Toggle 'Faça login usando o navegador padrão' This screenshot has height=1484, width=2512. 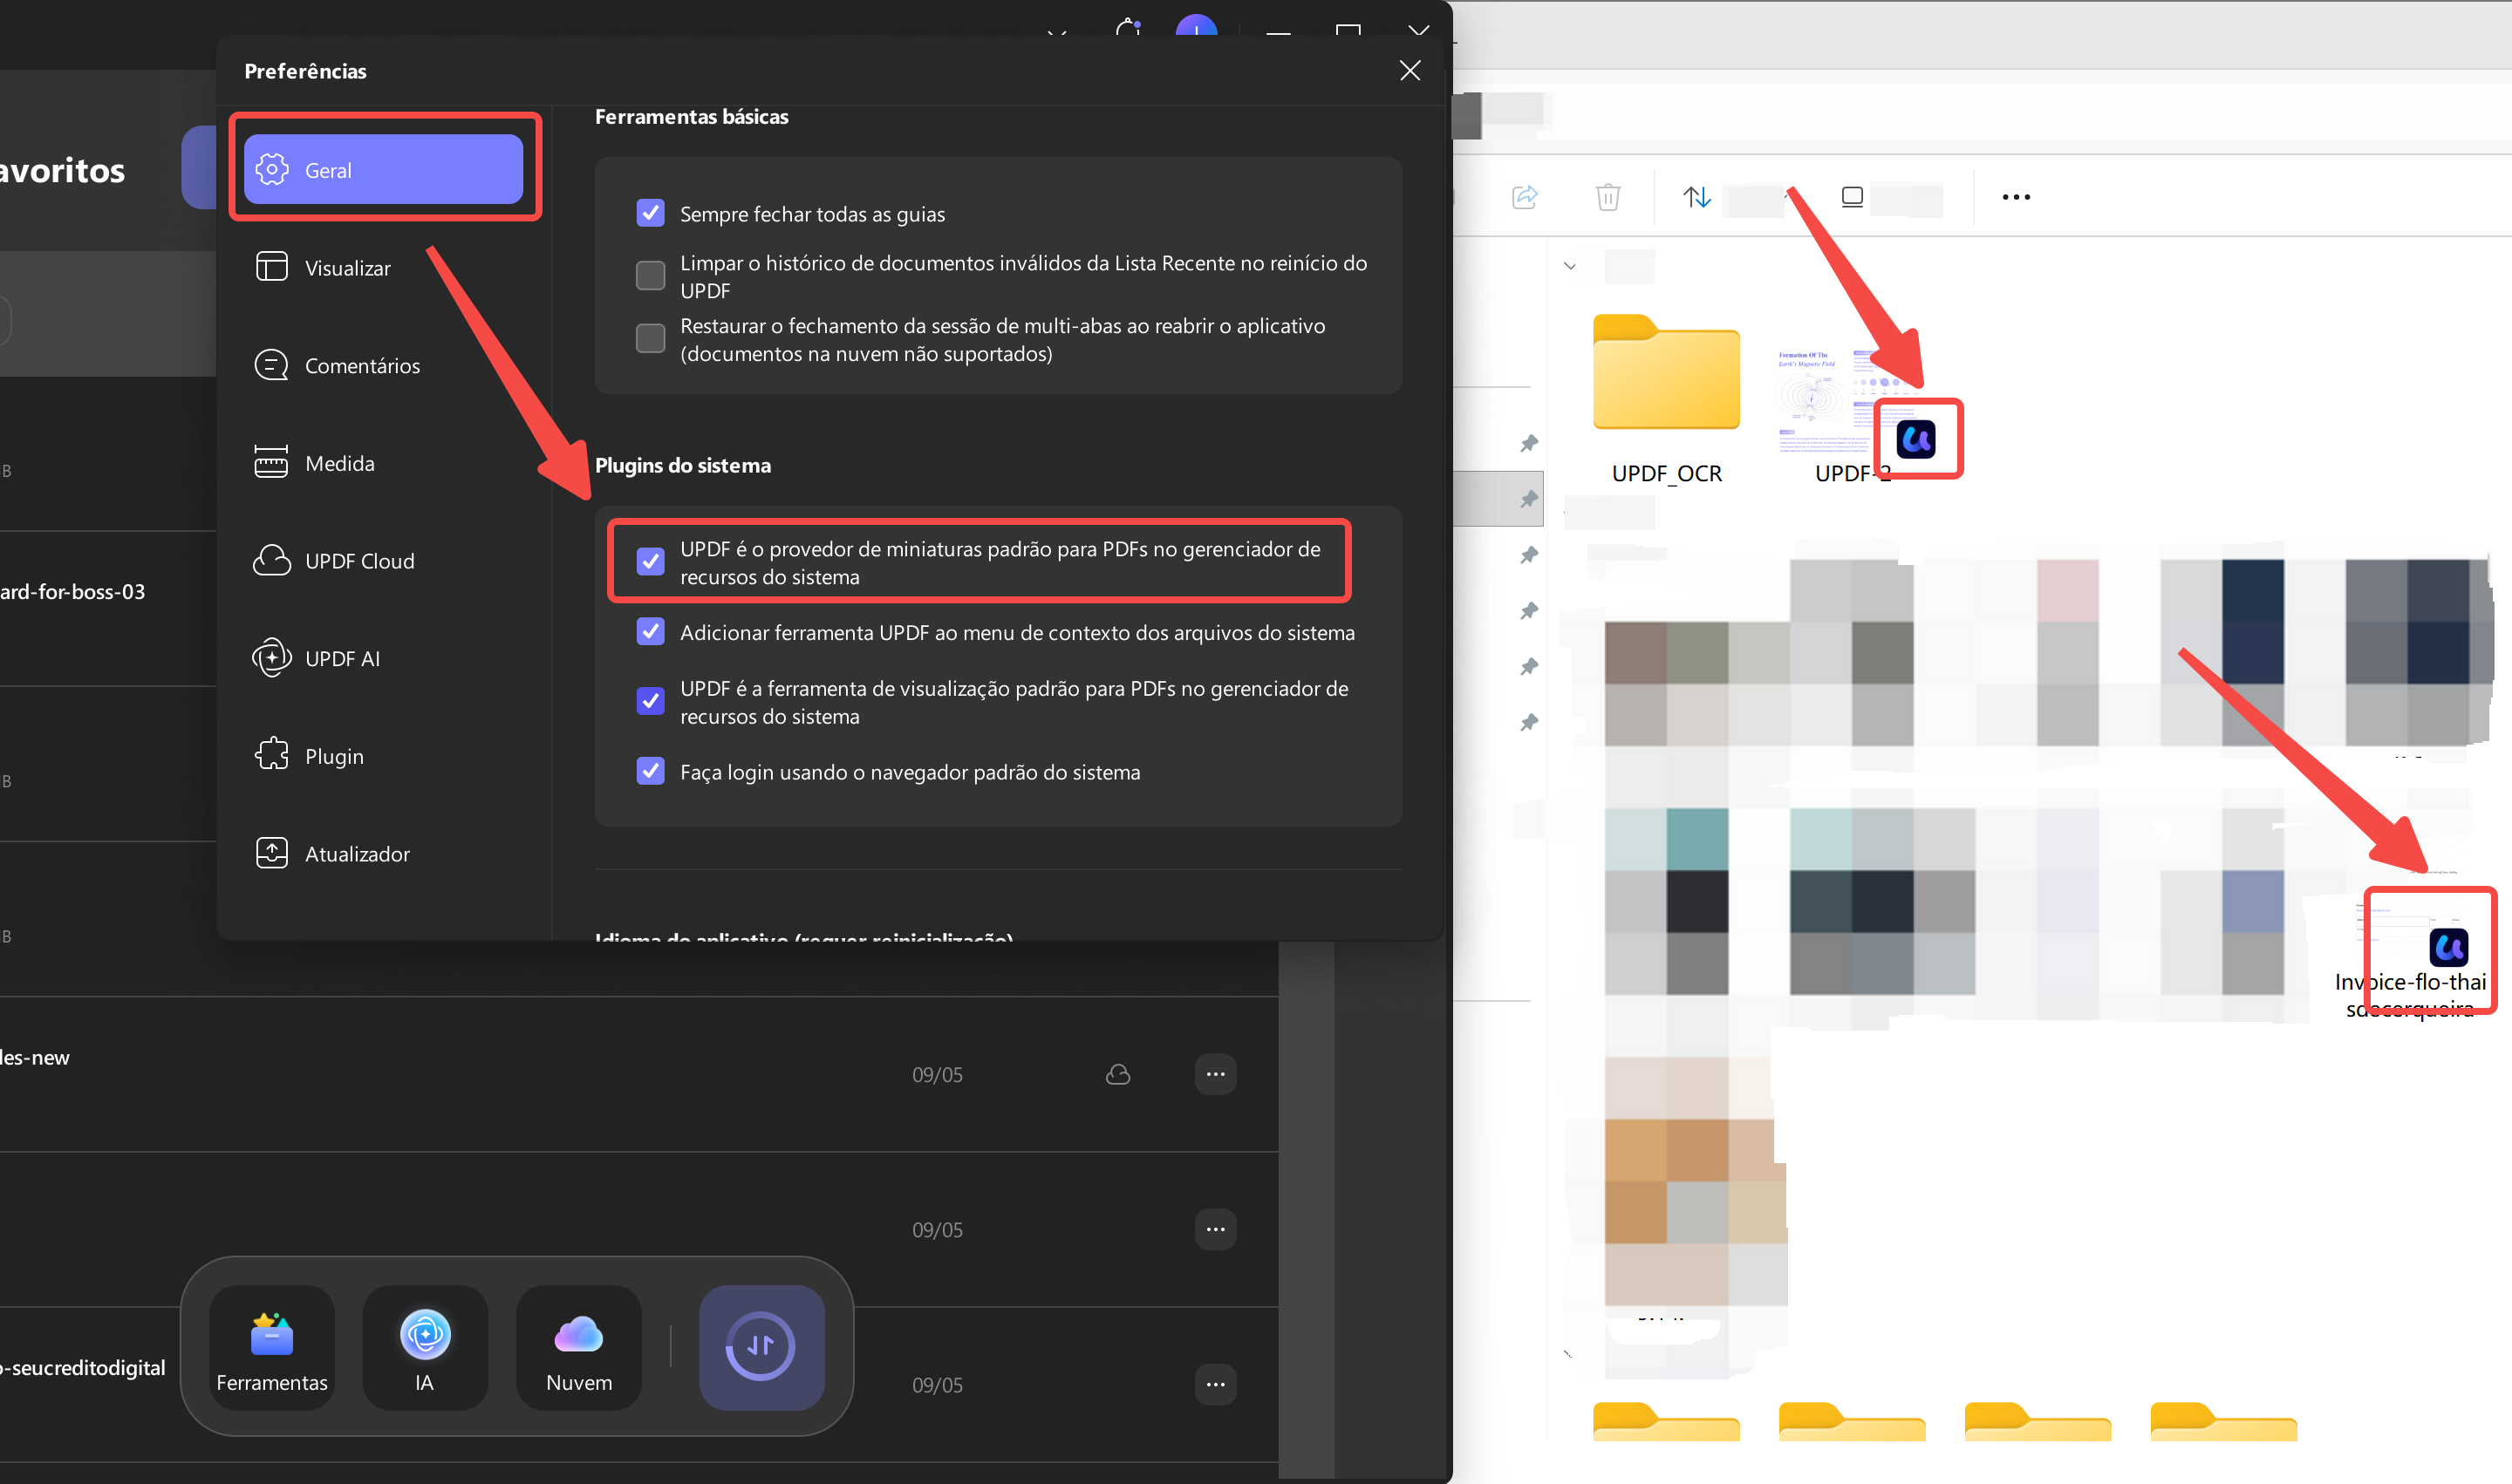click(651, 771)
